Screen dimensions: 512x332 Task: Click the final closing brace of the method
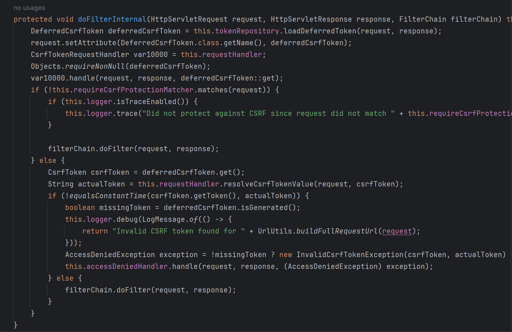pos(16,325)
